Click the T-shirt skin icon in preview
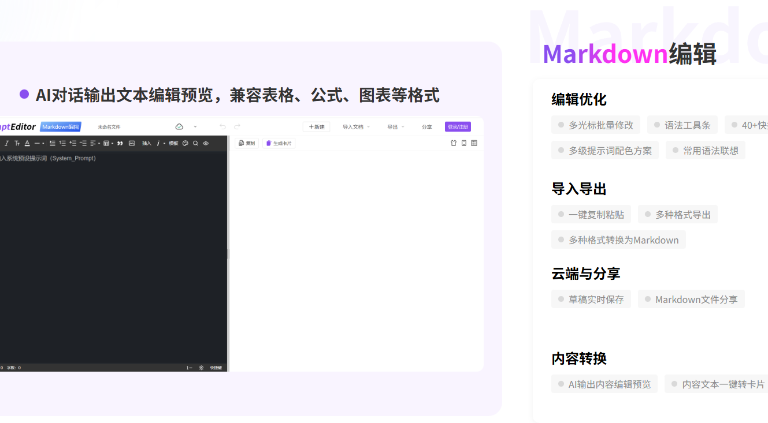The image size is (768, 423). (x=454, y=143)
